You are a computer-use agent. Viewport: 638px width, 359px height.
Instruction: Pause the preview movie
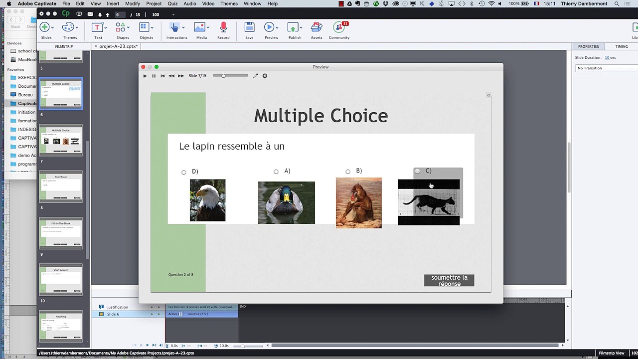tap(154, 76)
